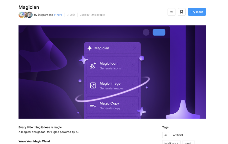This screenshot has width=228, height=144.
Task: Click the Magic Image picture icon
Action: pos(93,86)
